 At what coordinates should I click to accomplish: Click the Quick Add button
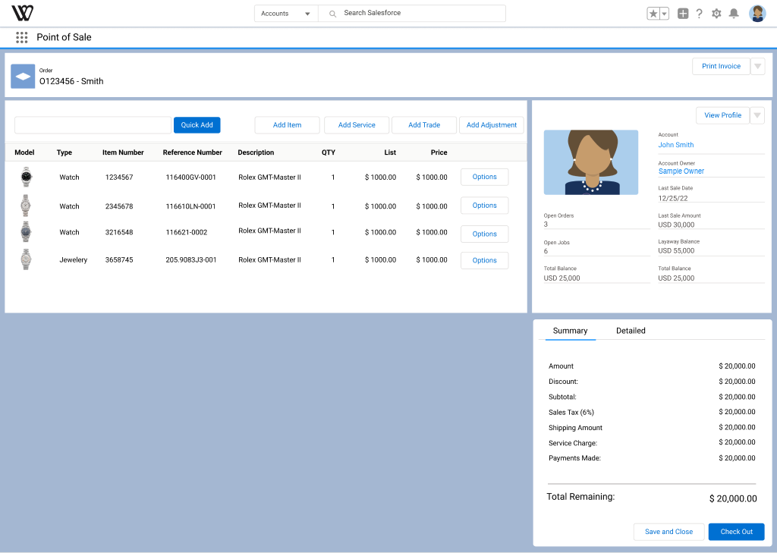(x=197, y=125)
